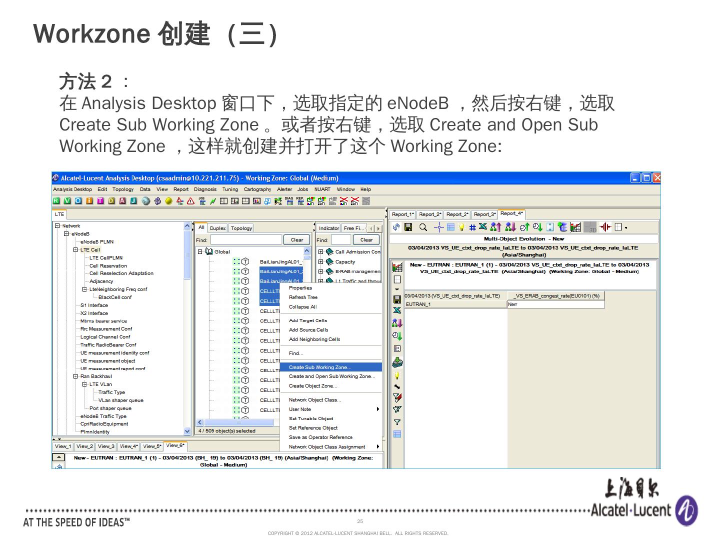Click the red warning triangle icon

point(190,201)
